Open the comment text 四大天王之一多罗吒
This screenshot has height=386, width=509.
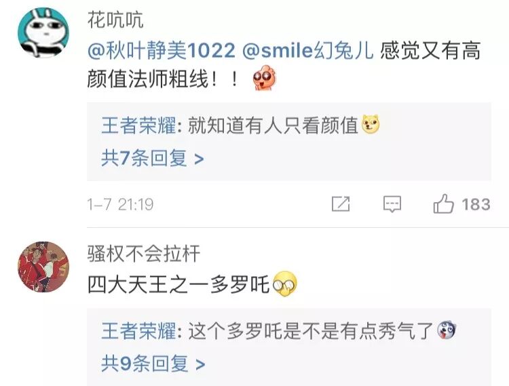click(178, 284)
